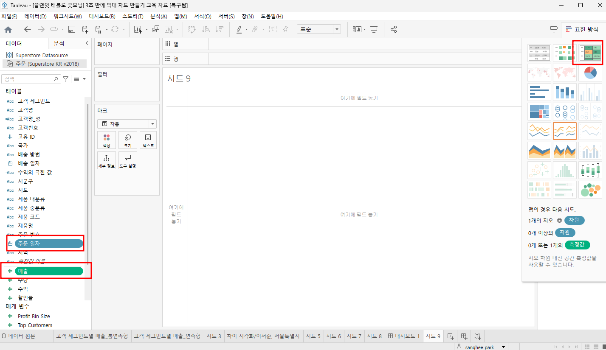
Task: Go to the Tableau start page home icon
Action: click(8, 29)
